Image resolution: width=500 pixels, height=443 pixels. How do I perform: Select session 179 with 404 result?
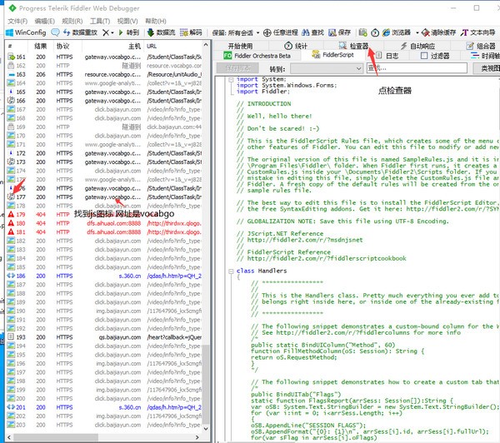pyautogui.click(x=83, y=214)
